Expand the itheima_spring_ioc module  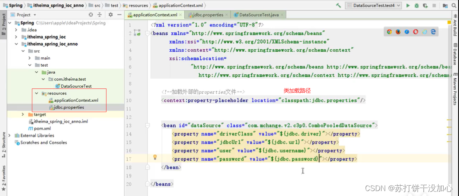[16, 37]
